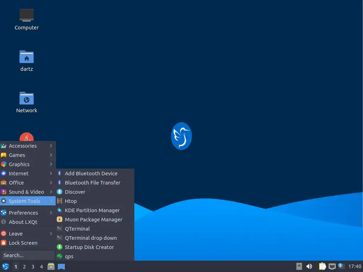This screenshot has height=272, width=363.
Task: Open the Internet menu category
Action: (28, 173)
